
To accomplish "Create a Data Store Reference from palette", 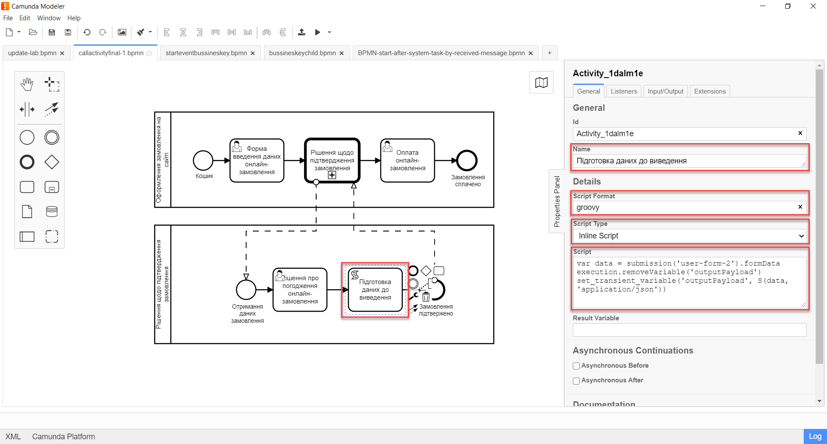I will point(52,212).
